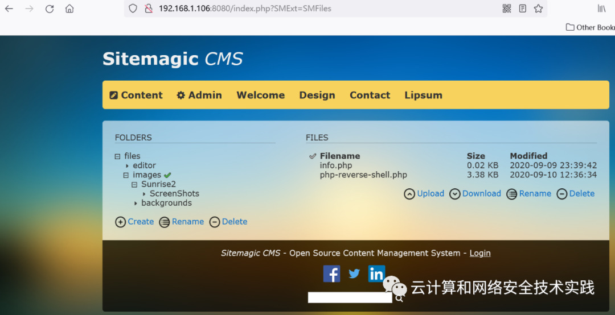The image size is (615, 315).
Task: Toggle select-all checkmark next to Filename
Action: 313,156
